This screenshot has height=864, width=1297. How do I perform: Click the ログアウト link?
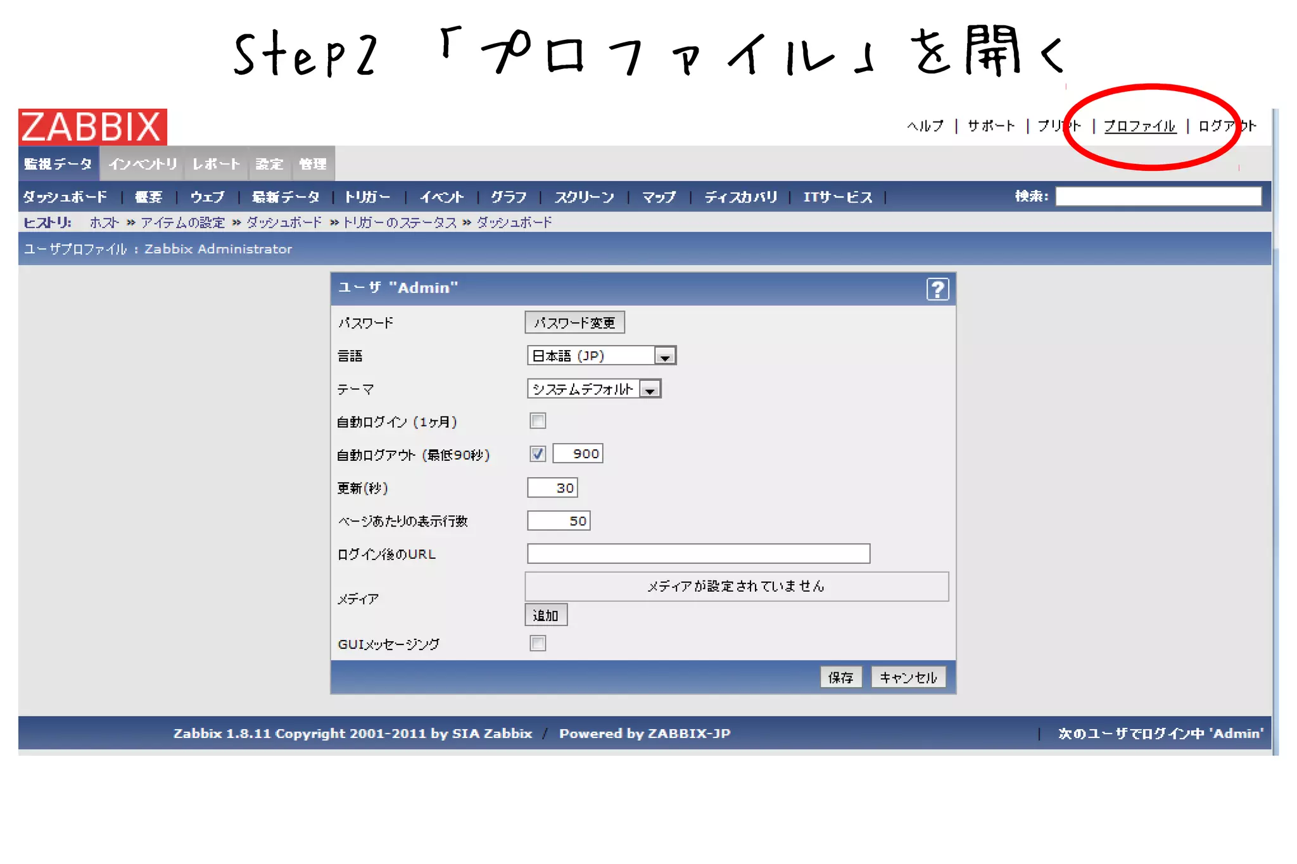tap(1227, 126)
